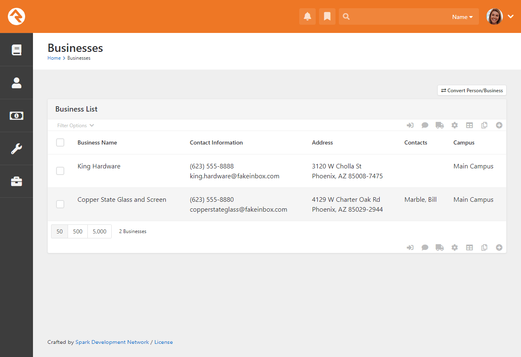The width and height of the screenshot is (521, 357).
Task: Open the briefcase icon in sidebar
Action: click(x=16, y=181)
